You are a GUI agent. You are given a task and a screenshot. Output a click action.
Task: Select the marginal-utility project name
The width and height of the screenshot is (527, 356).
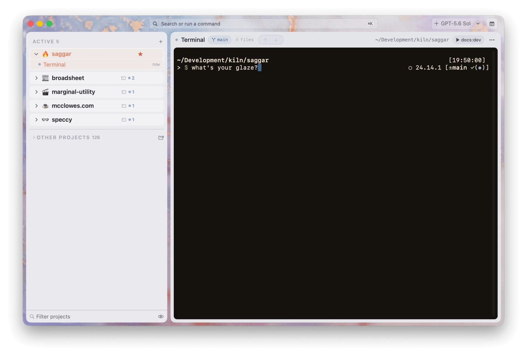pyautogui.click(x=73, y=92)
